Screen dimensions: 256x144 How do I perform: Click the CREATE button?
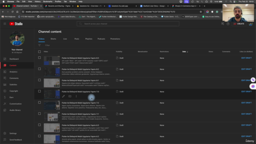[x=239, y=24]
